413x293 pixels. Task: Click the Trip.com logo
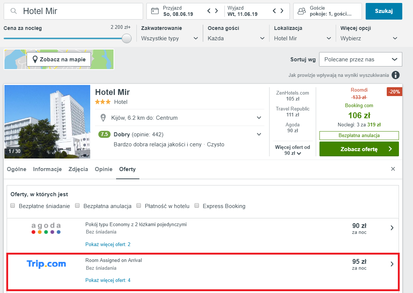tap(46, 264)
